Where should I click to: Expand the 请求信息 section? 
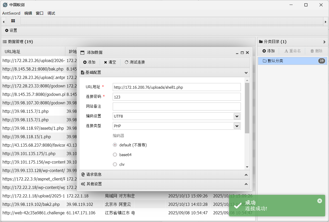click(x=164, y=175)
